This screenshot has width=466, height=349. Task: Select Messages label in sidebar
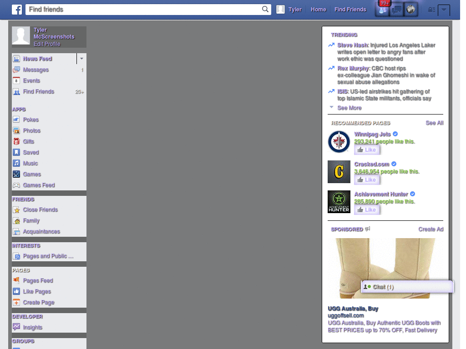35,70
